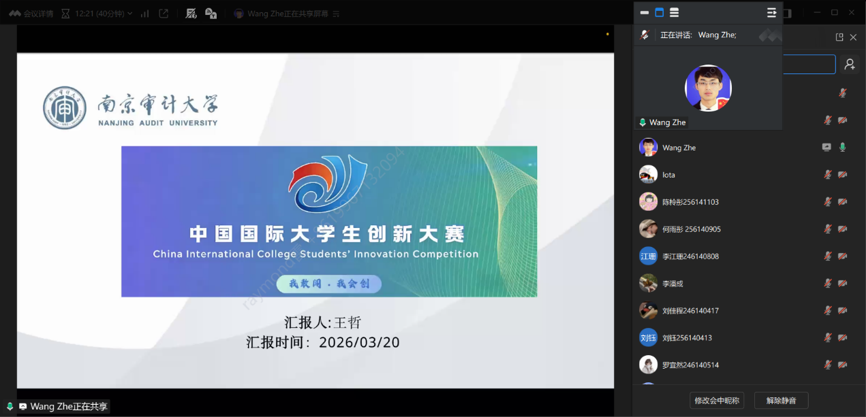Viewport: 866px width, 417px height.
Task: Click 修改会中昵称 button
Action: tap(717, 401)
